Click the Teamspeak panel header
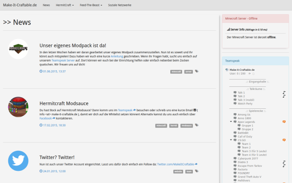 [x=255, y=61]
